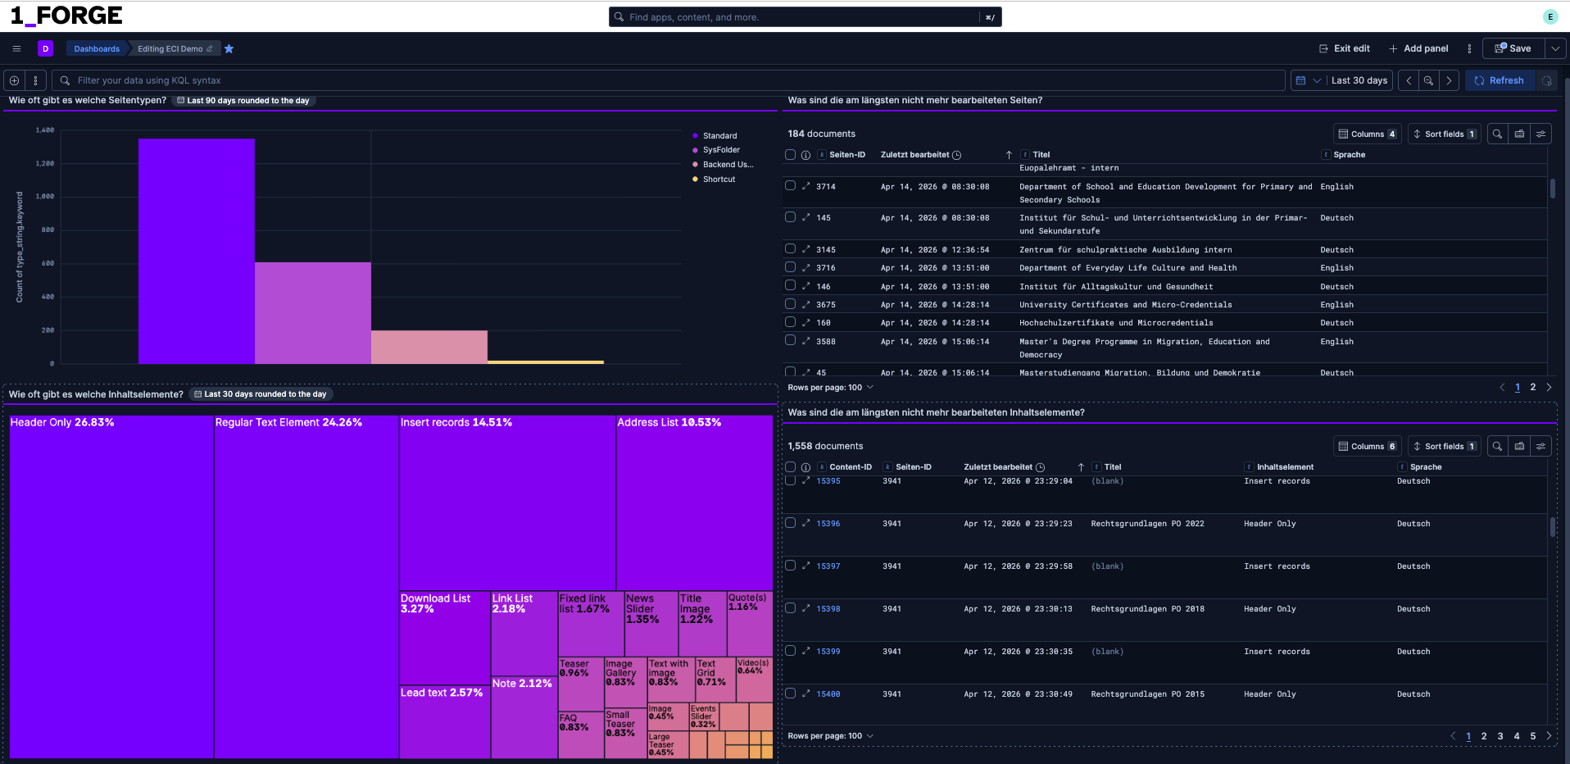
Task: Open the calendar quick date menu
Action: (1308, 80)
